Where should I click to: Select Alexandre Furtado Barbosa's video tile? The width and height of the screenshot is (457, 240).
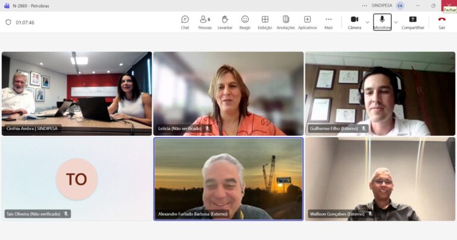coord(228,179)
